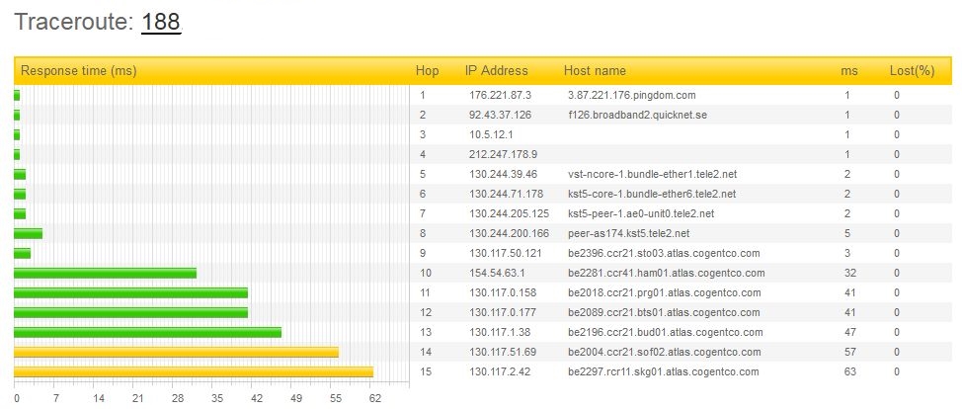962x409 pixels.
Task: Click the yellow response bar for hop 15
Action: pyautogui.click(x=194, y=371)
